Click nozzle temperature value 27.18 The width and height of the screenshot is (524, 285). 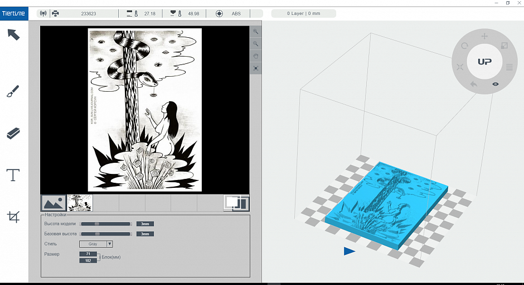pos(150,14)
